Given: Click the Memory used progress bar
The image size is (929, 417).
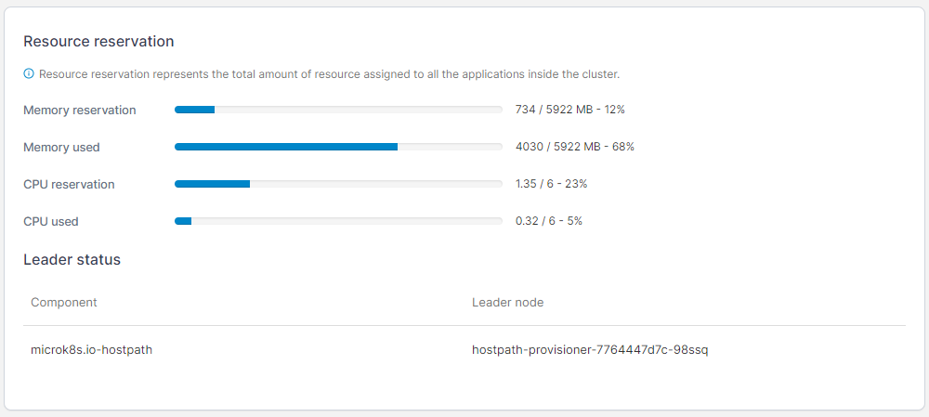Looking at the screenshot, I should click(x=338, y=147).
